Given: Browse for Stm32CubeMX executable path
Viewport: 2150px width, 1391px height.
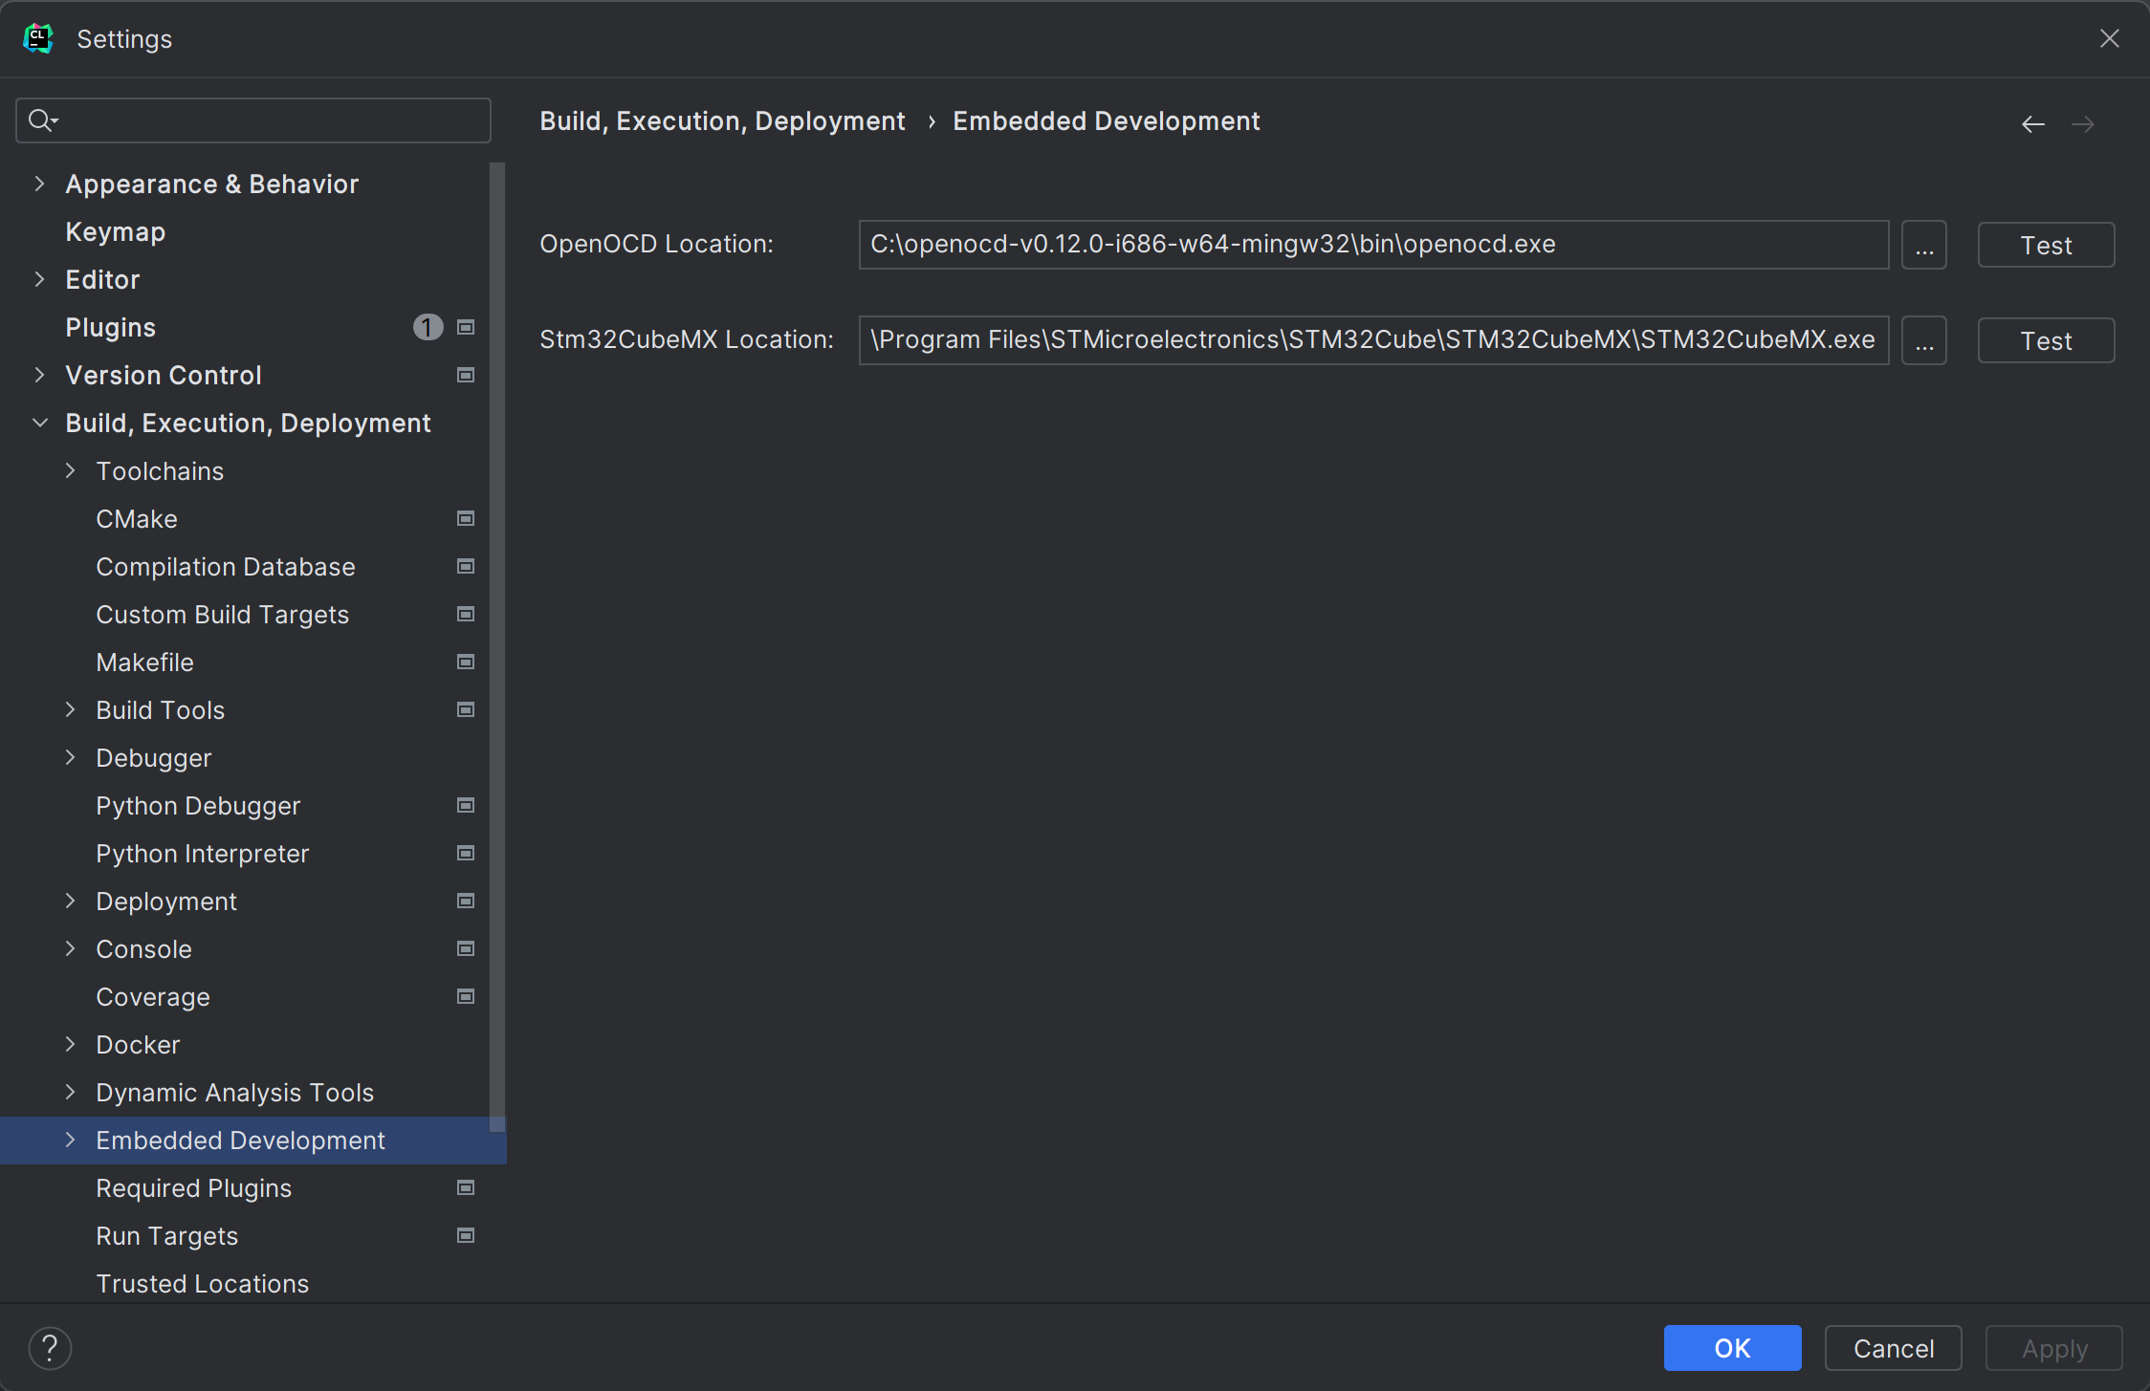Looking at the screenshot, I should click(1924, 340).
